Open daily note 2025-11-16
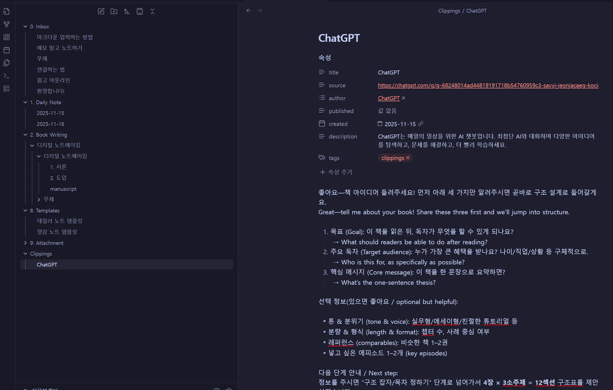Image resolution: width=613 pixels, height=390 pixels. click(50, 124)
